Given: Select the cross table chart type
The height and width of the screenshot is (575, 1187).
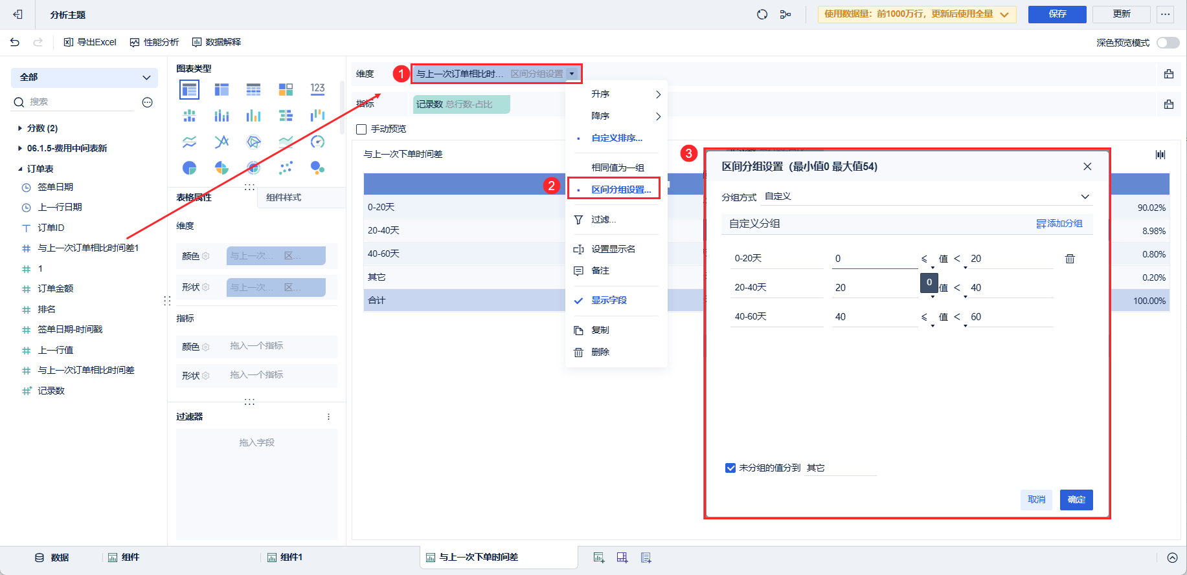Looking at the screenshot, I should click(x=221, y=89).
